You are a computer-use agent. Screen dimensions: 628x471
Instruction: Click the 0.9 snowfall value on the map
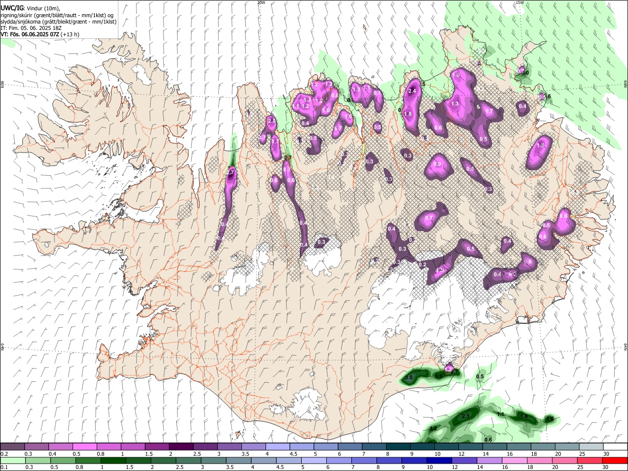[x=437, y=164]
